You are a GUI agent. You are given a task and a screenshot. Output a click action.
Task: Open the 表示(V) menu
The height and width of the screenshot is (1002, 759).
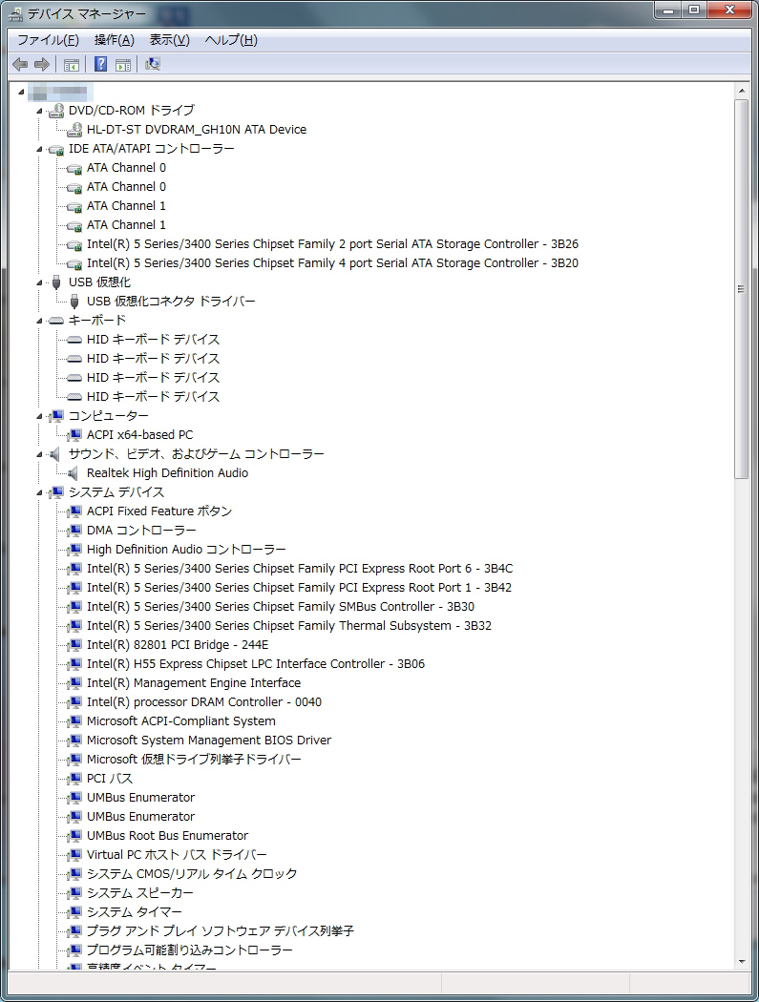pos(169,40)
